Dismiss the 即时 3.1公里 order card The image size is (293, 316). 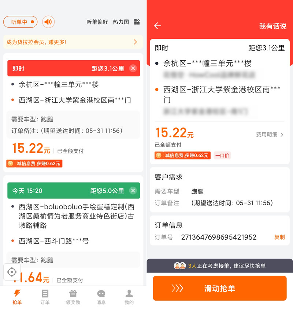click(x=133, y=68)
